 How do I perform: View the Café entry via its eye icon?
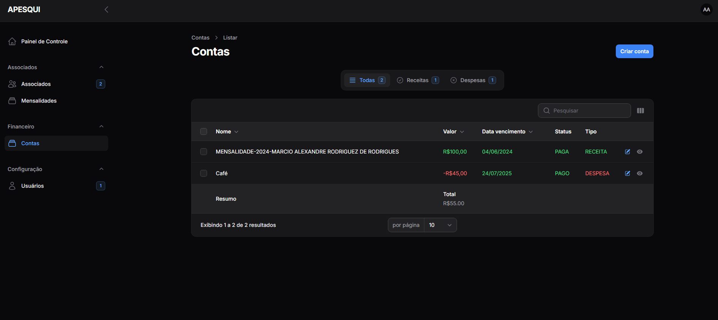pos(640,173)
